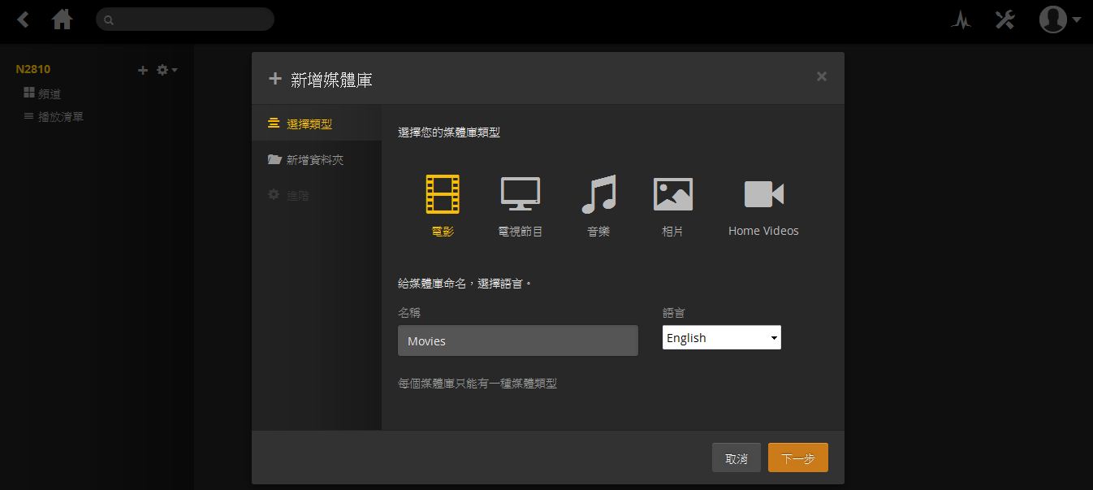
Task: Close the 新增媒體庫 dialog
Action: (x=822, y=76)
